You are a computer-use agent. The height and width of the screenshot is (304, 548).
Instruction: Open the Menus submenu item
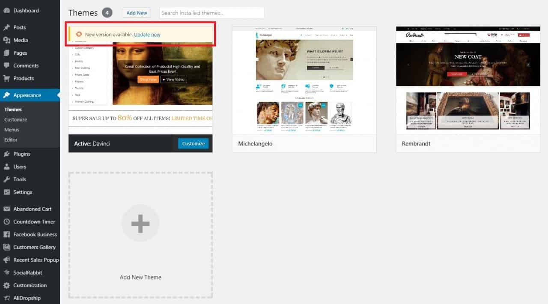12,130
